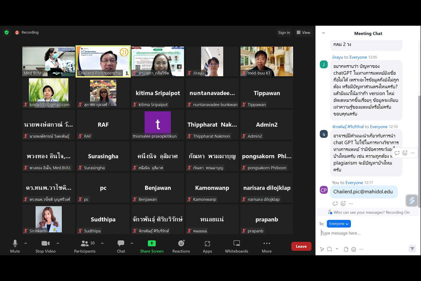
Task: Open the More options menu
Action: [x=267, y=246]
